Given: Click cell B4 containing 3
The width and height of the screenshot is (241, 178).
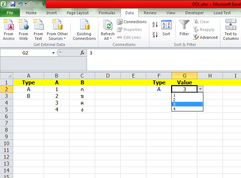Looking at the screenshot, I should (57, 103).
